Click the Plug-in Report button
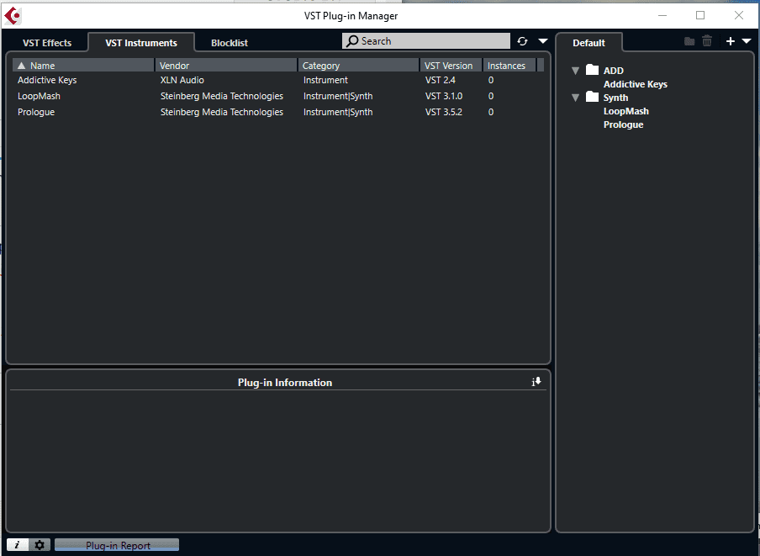Viewport: 760px width, 556px height. (x=117, y=545)
